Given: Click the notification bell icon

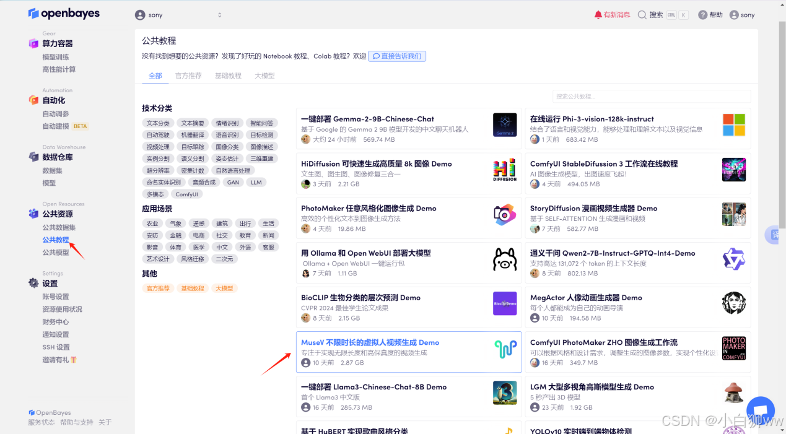Looking at the screenshot, I should [x=598, y=15].
